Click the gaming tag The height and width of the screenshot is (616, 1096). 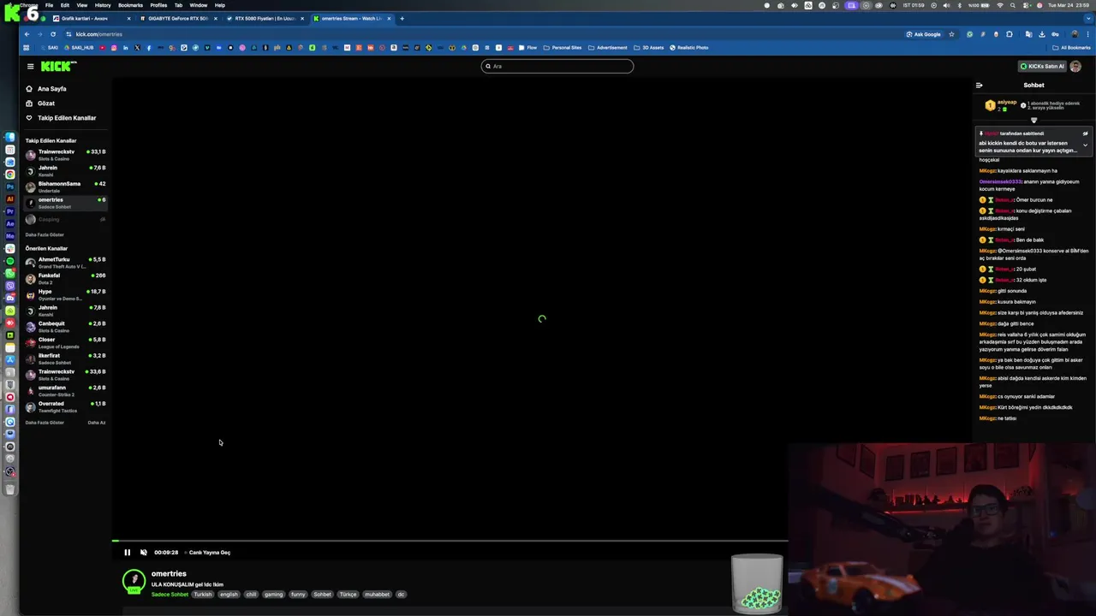[x=273, y=595]
